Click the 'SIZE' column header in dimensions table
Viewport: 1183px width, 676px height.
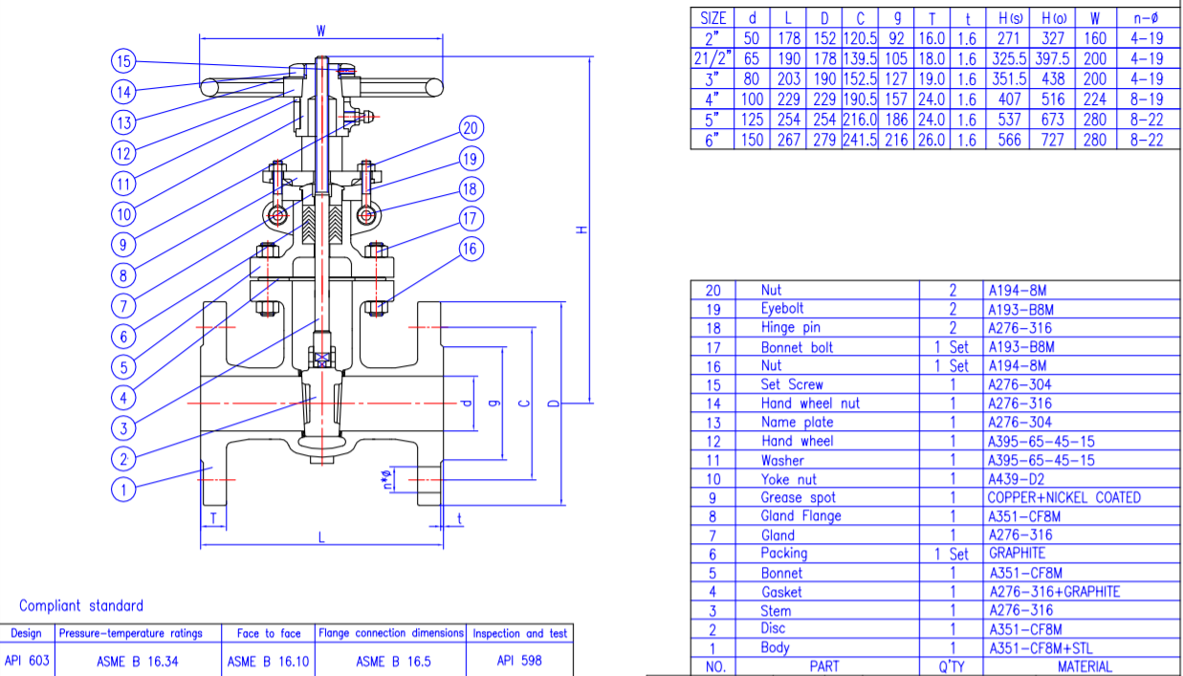712,17
